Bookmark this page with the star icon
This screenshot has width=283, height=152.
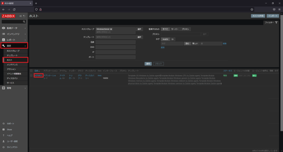pos(252,9)
